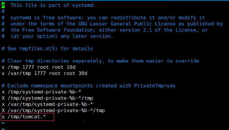Click '(at your option) any later version.' line
The height and width of the screenshot is (130, 229).
pyautogui.click(x=62, y=36)
